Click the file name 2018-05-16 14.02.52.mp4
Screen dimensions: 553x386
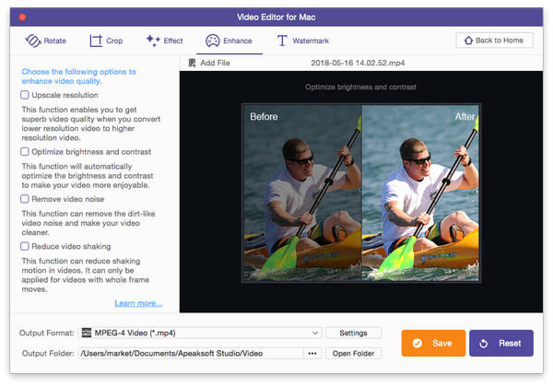[x=358, y=63]
